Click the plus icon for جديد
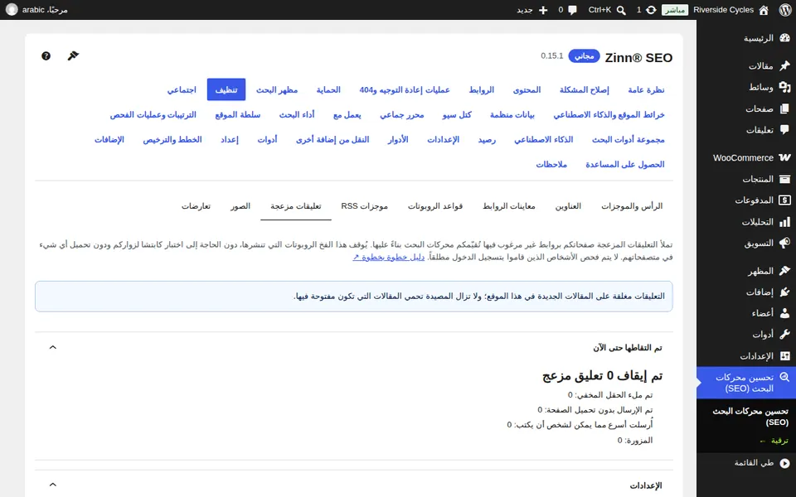Screen dimensions: 796x497 tap(543, 10)
